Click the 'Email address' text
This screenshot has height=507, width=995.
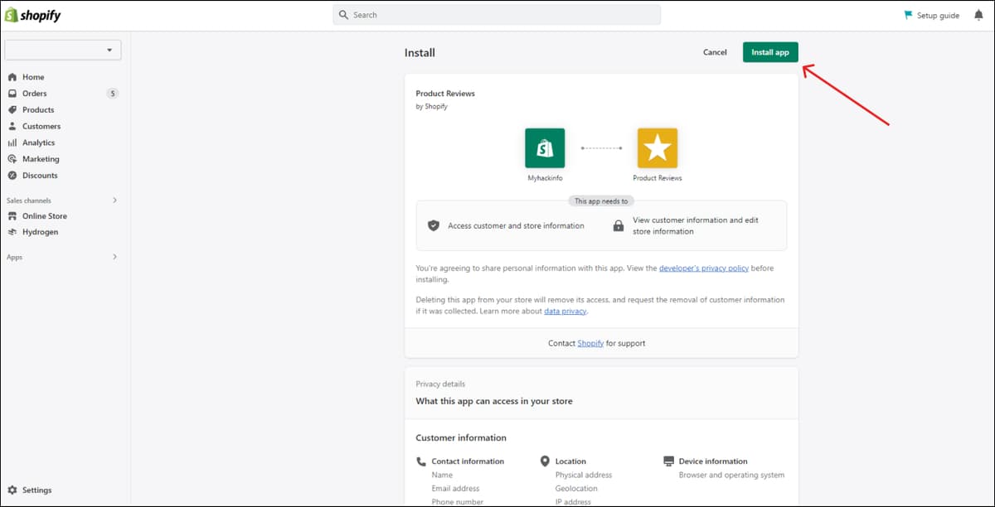click(x=455, y=489)
